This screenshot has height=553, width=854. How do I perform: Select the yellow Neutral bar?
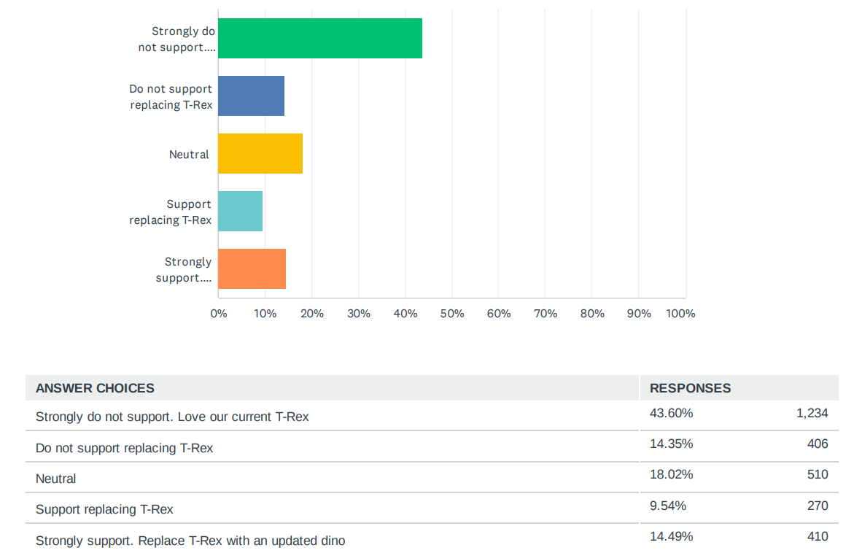click(x=260, y=153)
